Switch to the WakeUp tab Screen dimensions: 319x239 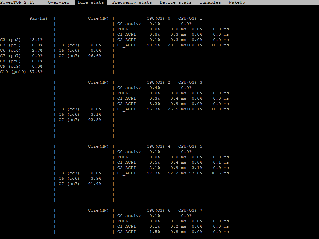coord(237,2)
